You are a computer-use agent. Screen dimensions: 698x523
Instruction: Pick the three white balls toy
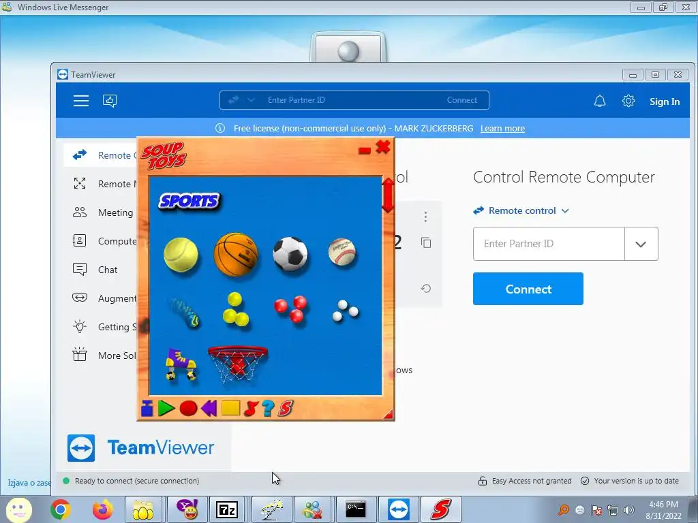click(x=345, y=311)
